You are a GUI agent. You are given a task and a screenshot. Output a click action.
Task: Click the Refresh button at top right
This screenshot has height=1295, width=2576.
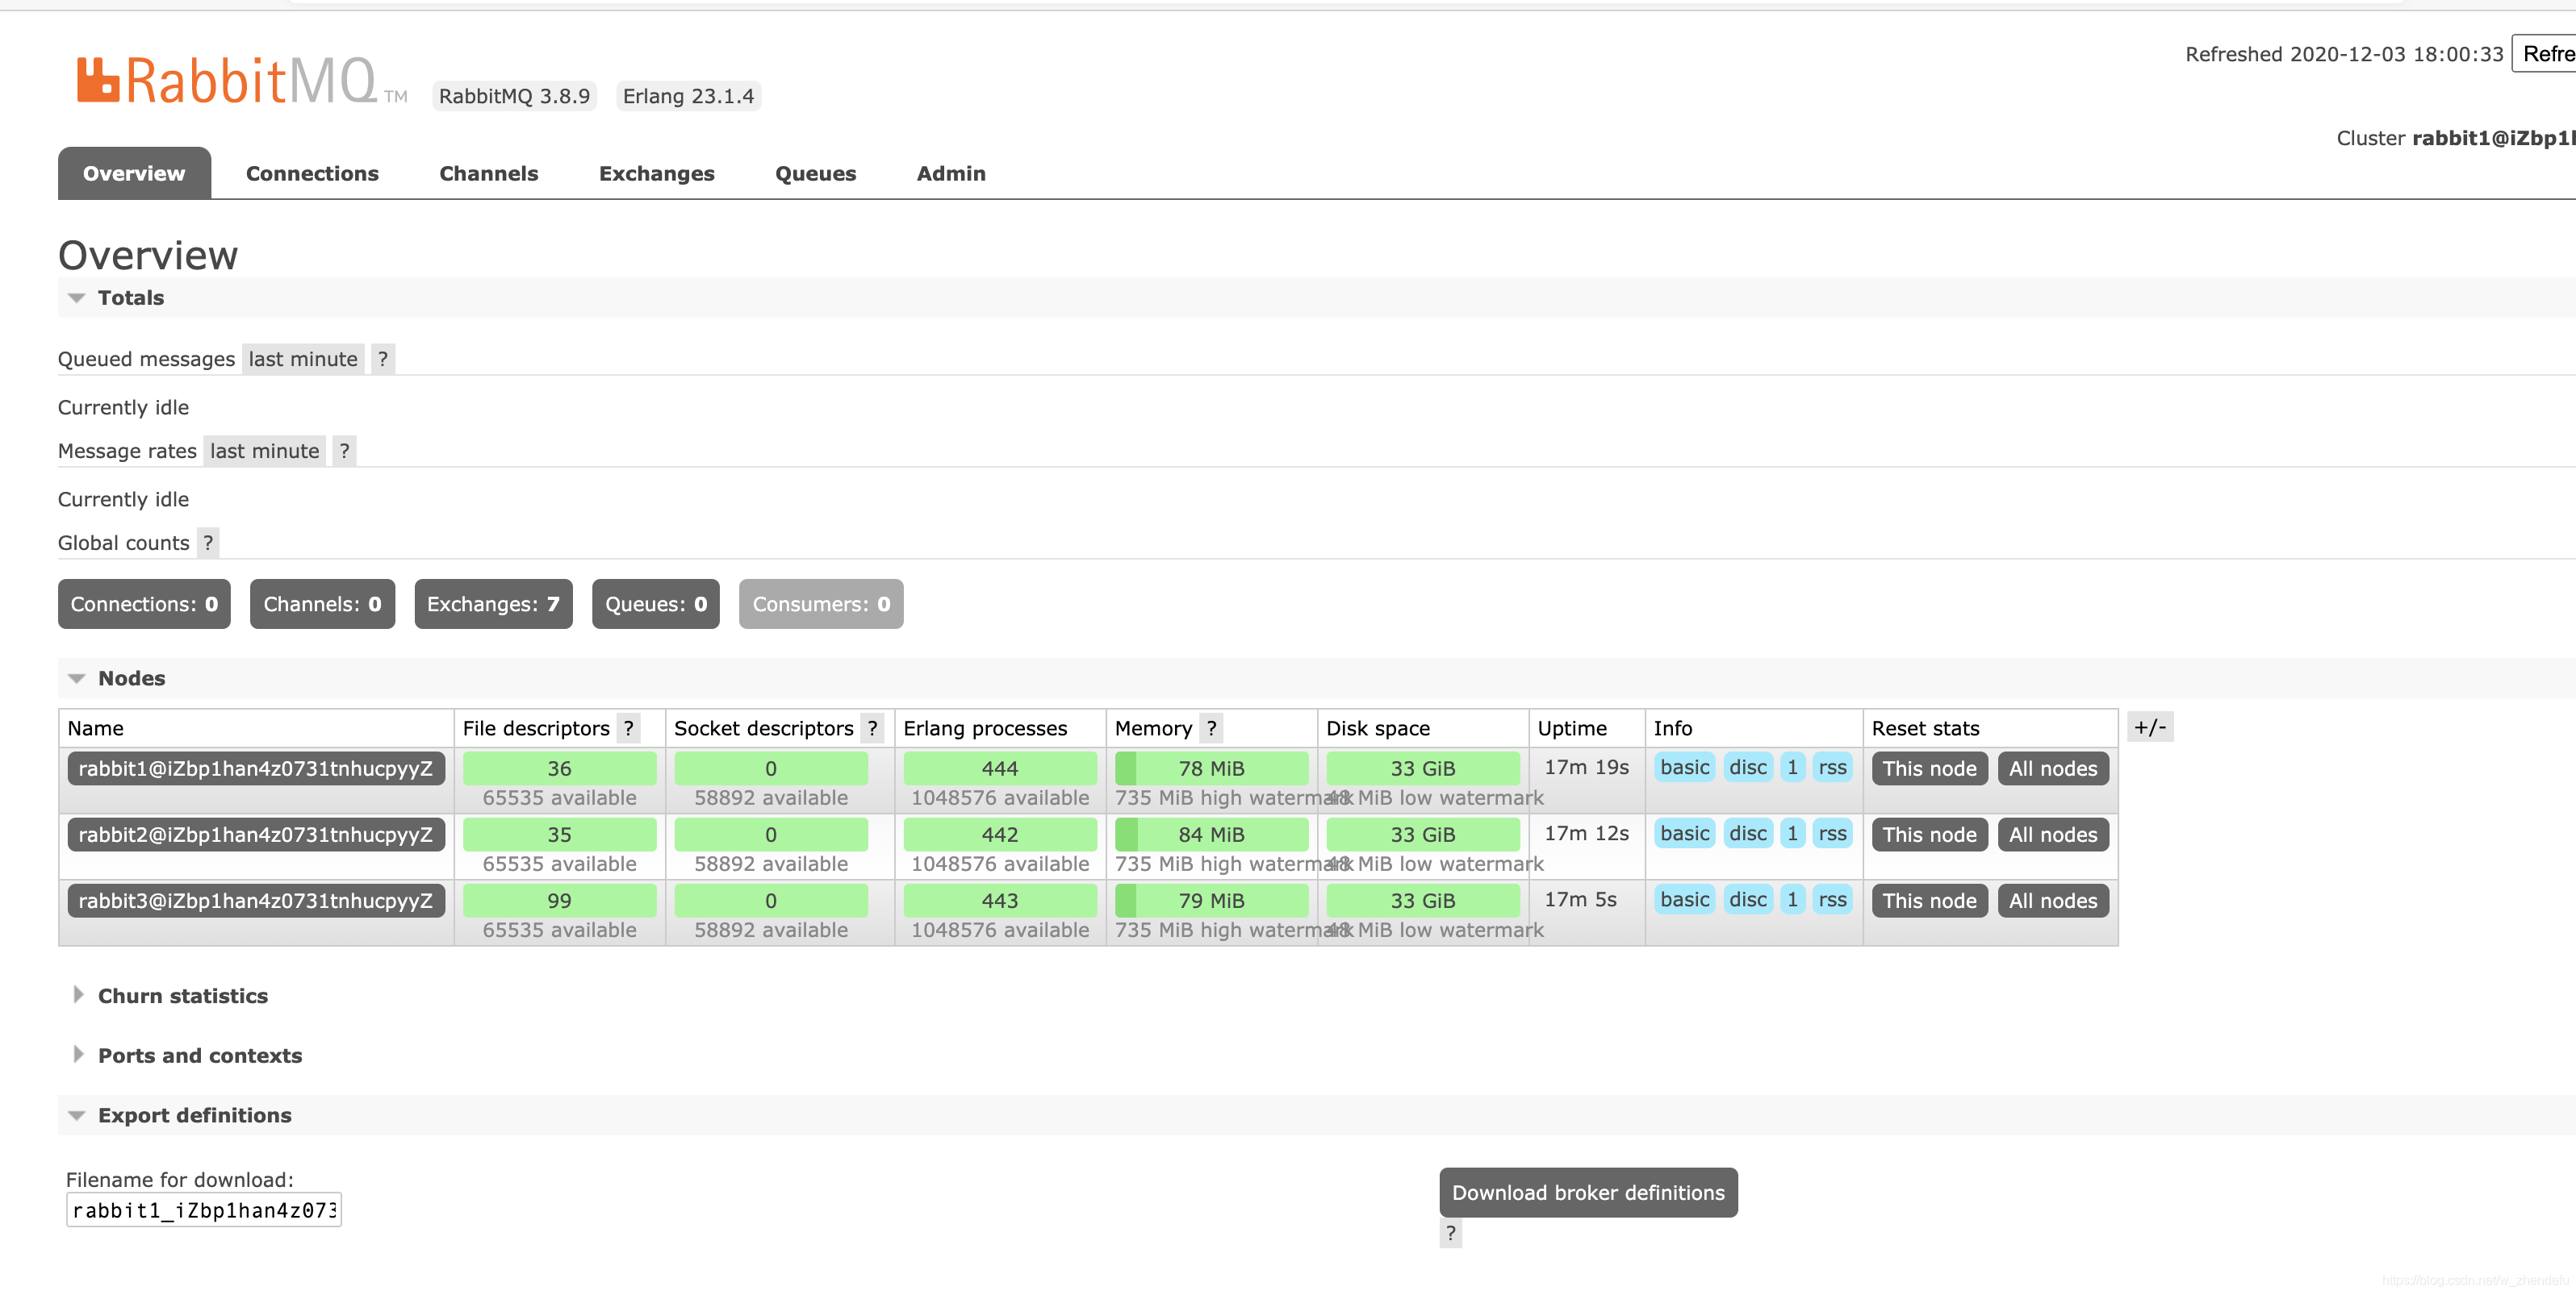point(2544,54)
